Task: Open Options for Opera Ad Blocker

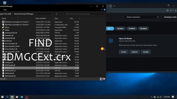Action: [x=134, y=52]
